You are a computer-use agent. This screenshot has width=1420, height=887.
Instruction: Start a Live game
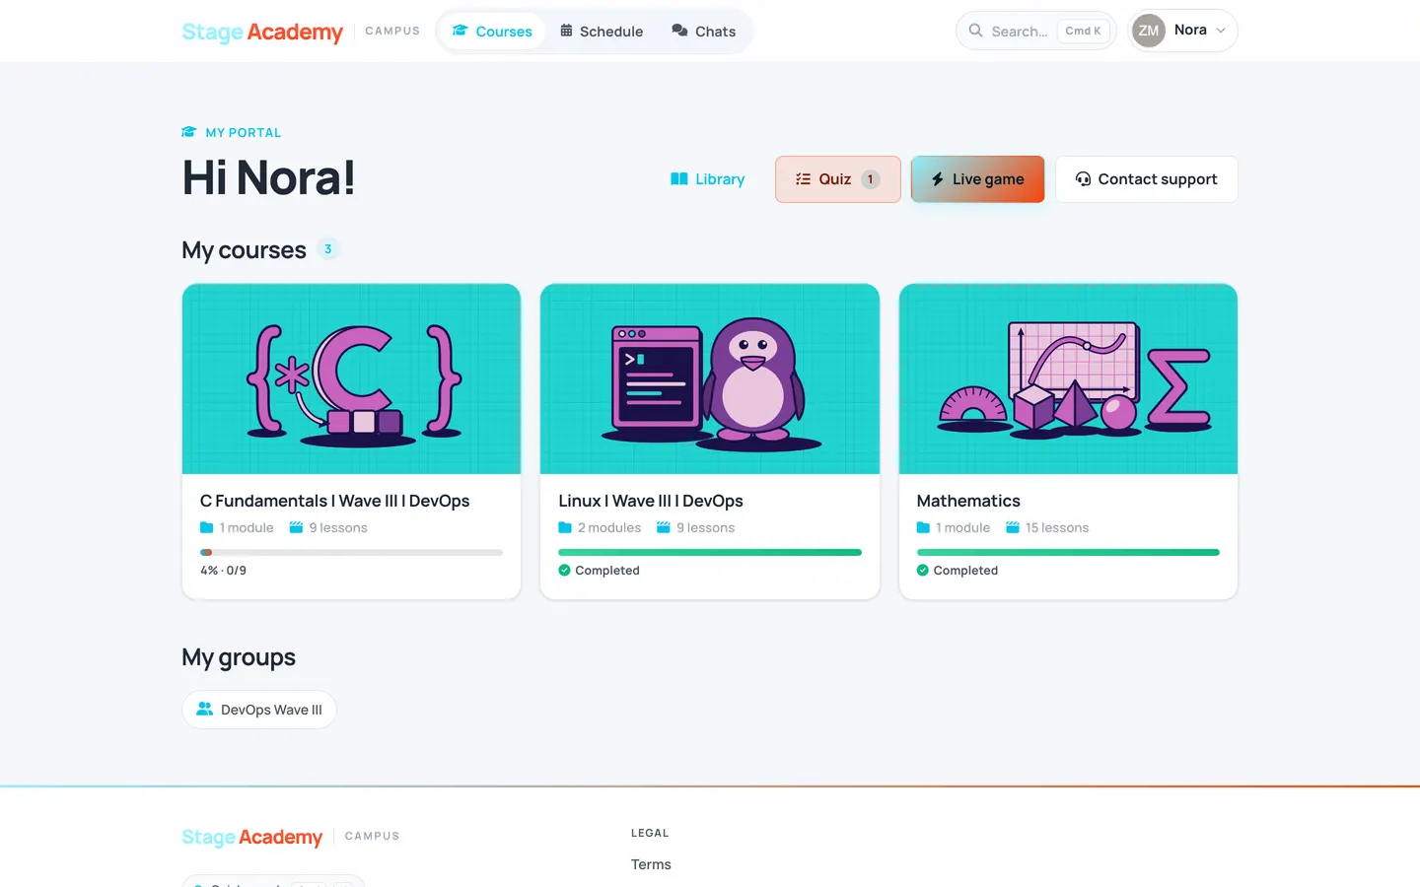977,179
